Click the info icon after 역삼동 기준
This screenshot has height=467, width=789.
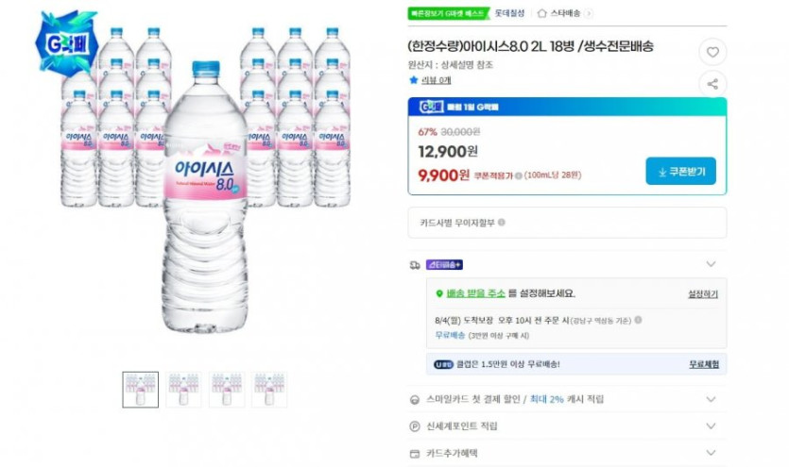639,320
